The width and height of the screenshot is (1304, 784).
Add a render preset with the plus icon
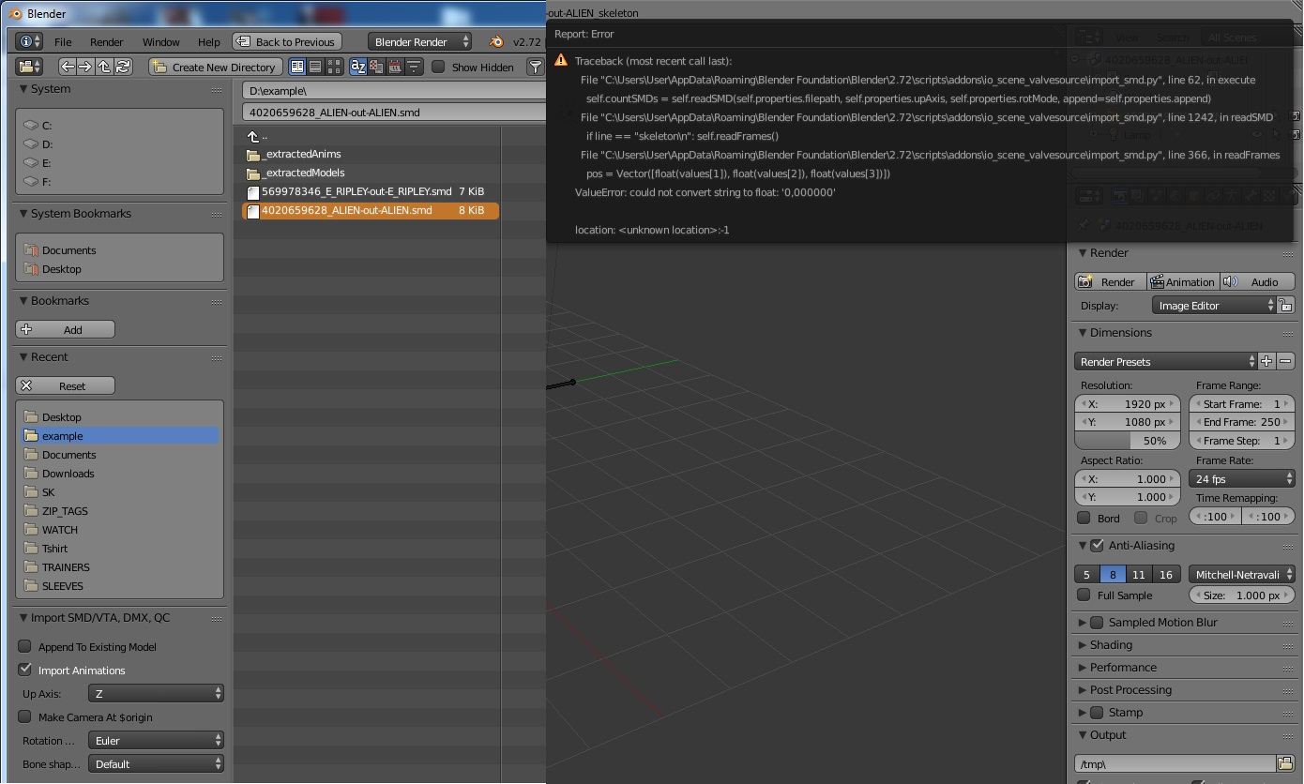click(1266, 362)
